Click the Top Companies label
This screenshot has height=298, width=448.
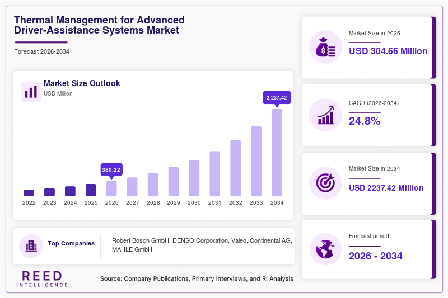(71, 243)
